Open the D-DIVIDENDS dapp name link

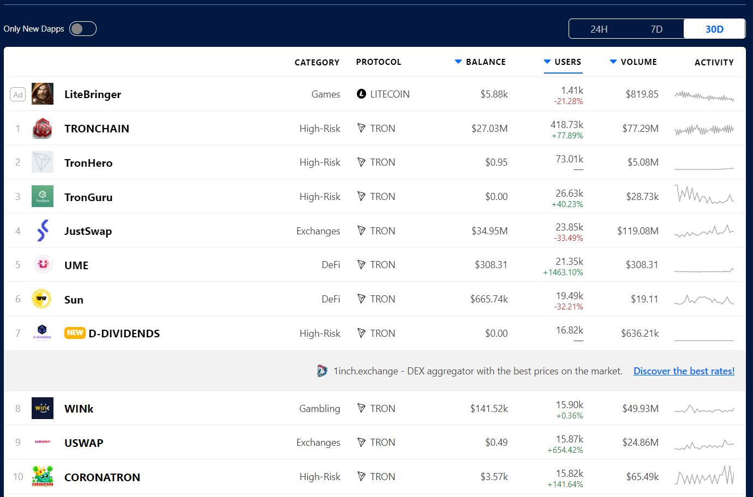click(x=124, y=334)
